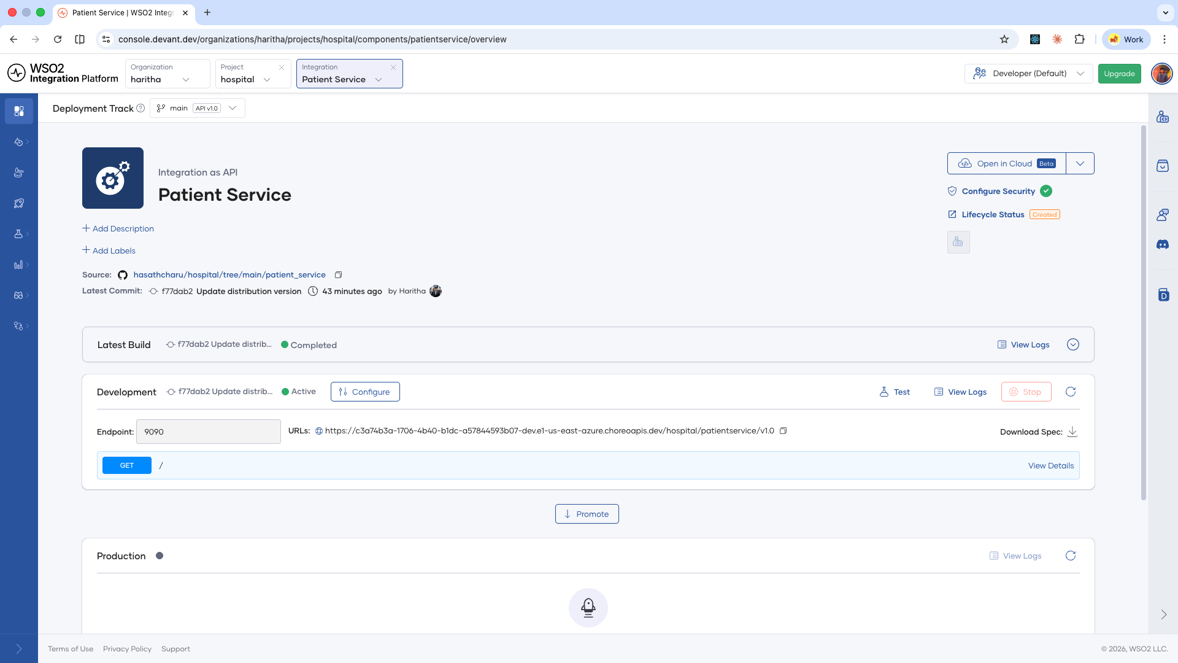This screenshot has height=663, width=1178.
Task: Open the user profile avatar
Action: click(1161, 74)
